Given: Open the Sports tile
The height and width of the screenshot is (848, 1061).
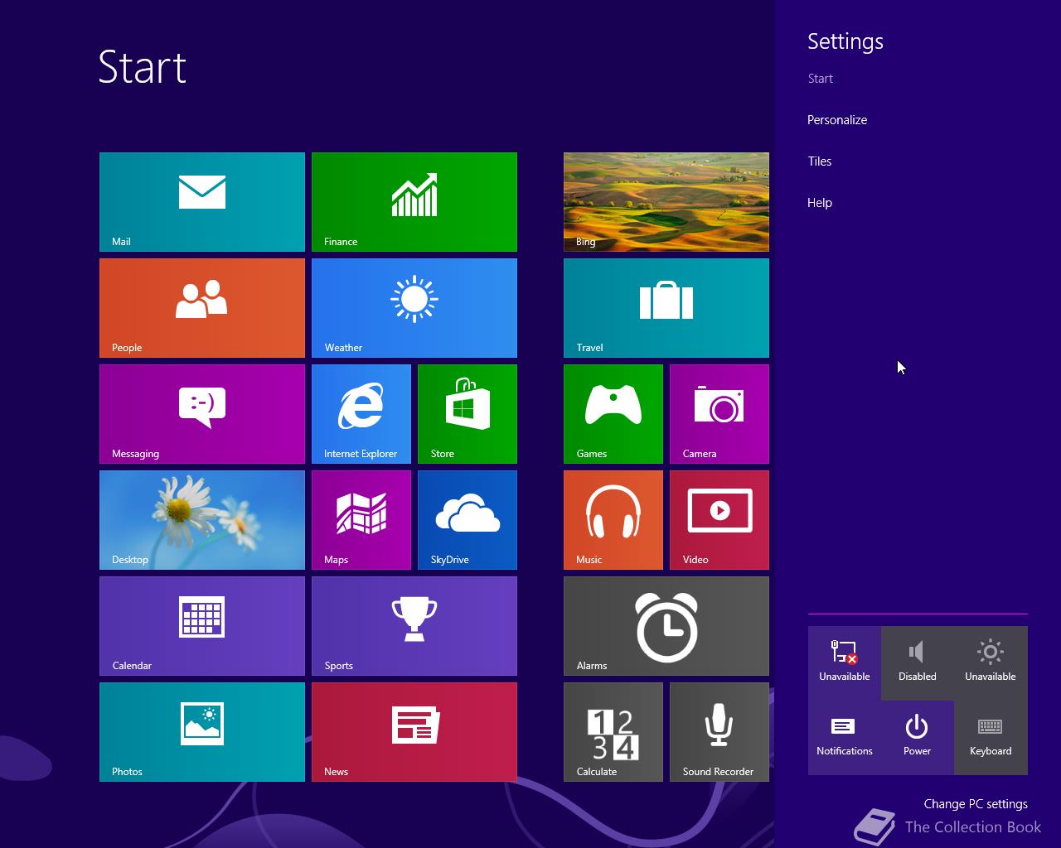Looking at the screenshot, I should tap(414, 626).
